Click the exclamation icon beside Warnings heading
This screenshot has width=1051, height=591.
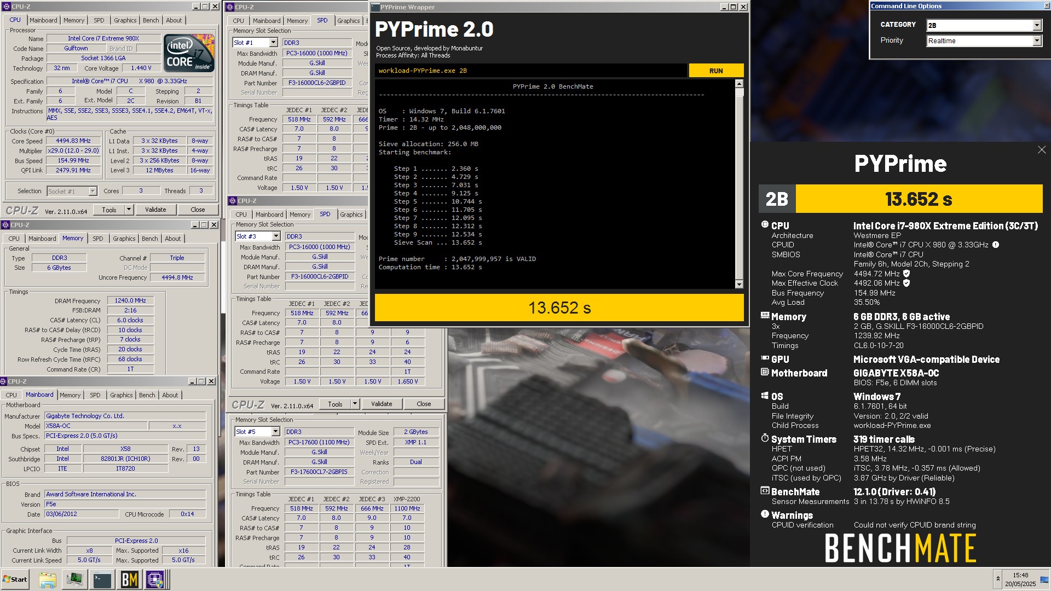coord(765,514)
